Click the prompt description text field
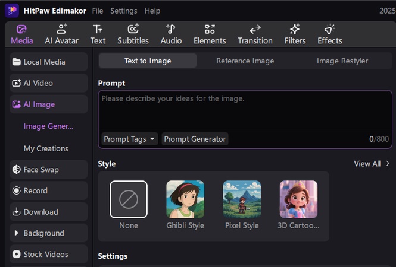396x267 pixels. coord(244,110)
